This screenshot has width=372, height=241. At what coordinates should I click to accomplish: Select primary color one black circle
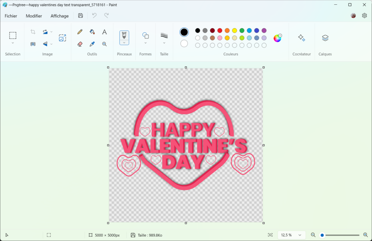tap(184, 32)
